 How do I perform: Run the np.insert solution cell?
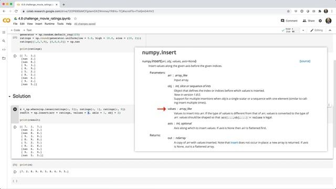coord(15,109)
